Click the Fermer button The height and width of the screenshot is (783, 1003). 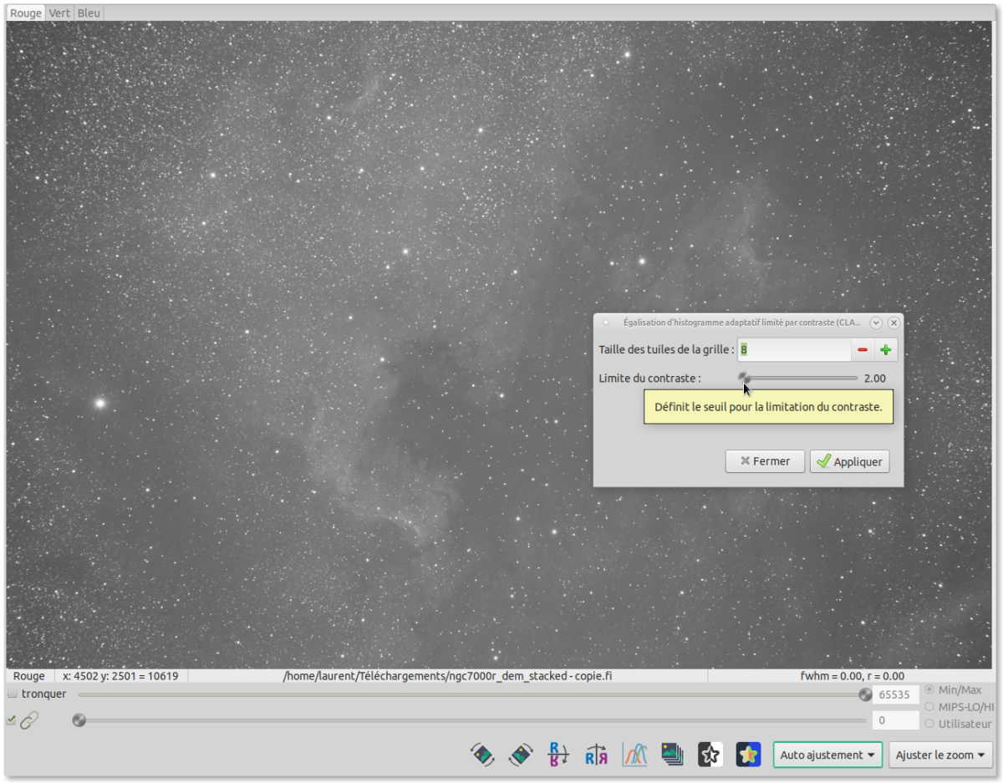click(765, 461)
